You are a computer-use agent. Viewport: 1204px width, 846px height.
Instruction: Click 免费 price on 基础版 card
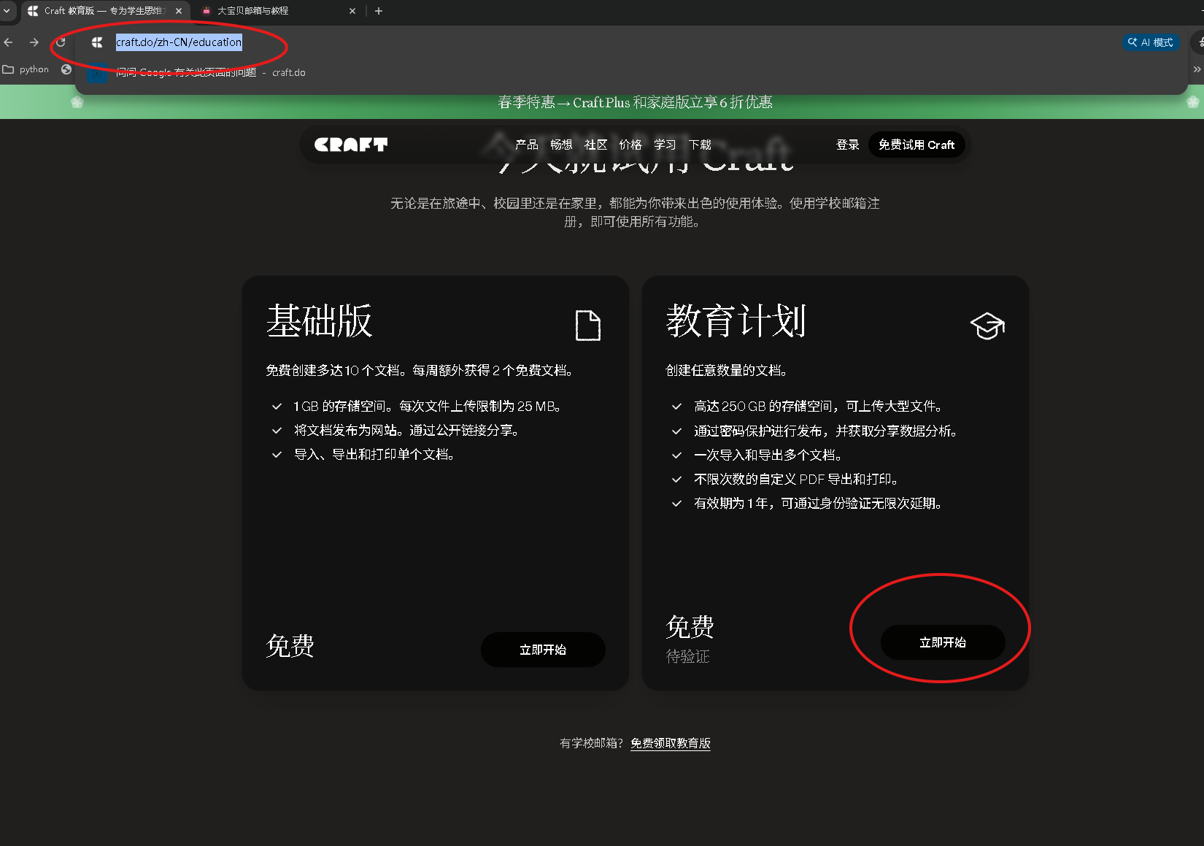[290, 646]
